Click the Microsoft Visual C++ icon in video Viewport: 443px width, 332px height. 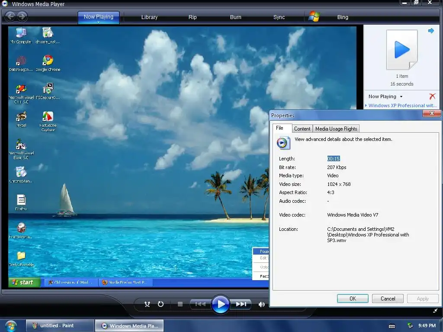[x=21, y=94]
